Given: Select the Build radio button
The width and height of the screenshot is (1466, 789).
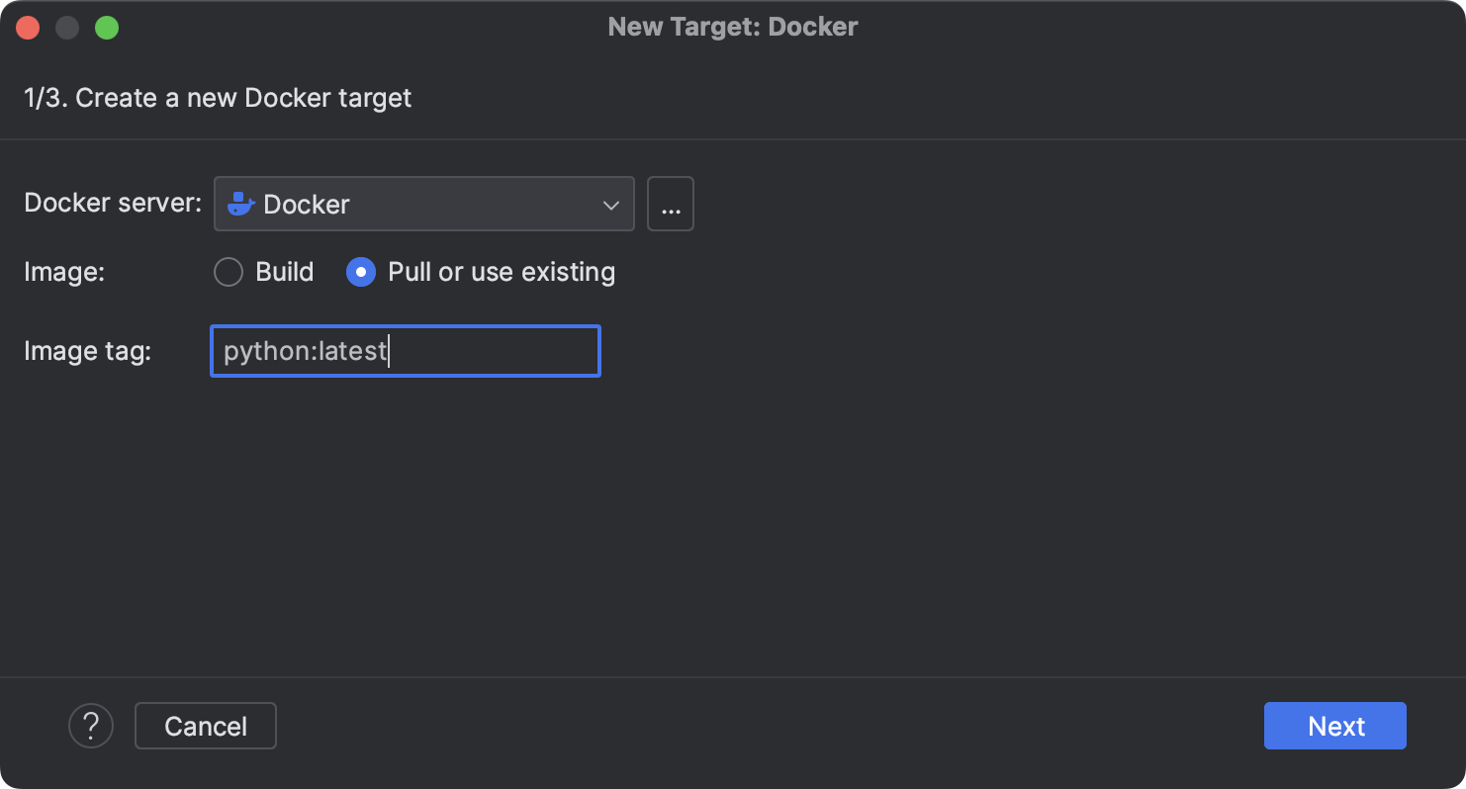Looking at the screenshot, I should click(229, 272).
